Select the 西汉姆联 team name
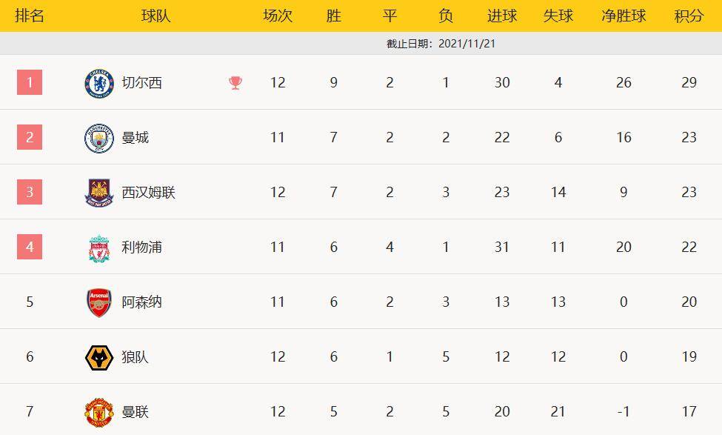 coord(148,193)
